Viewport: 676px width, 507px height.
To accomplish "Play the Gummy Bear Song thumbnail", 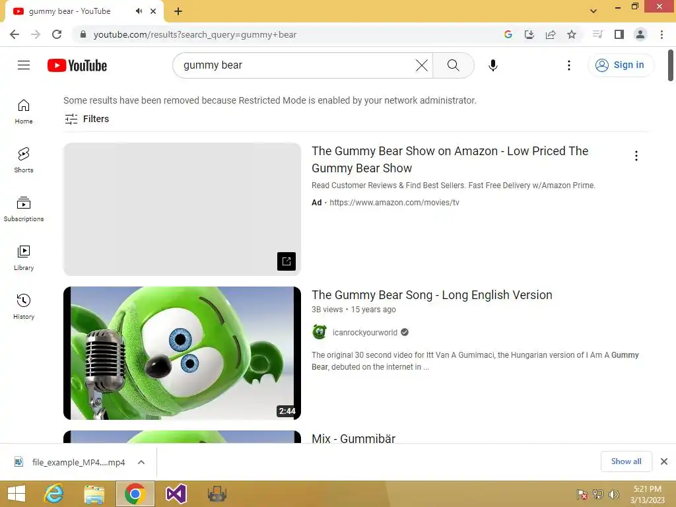I will (x=182, y=353).
